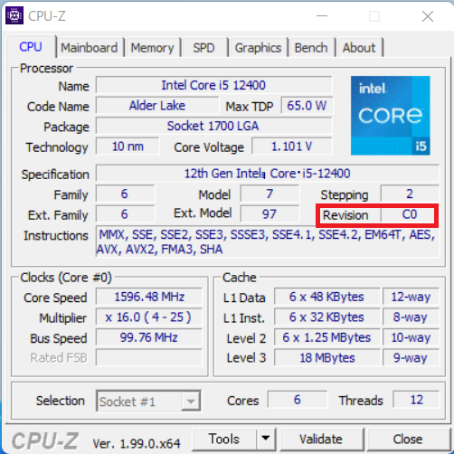Click the Socket 1700 LGA package value

coord(214,126)
